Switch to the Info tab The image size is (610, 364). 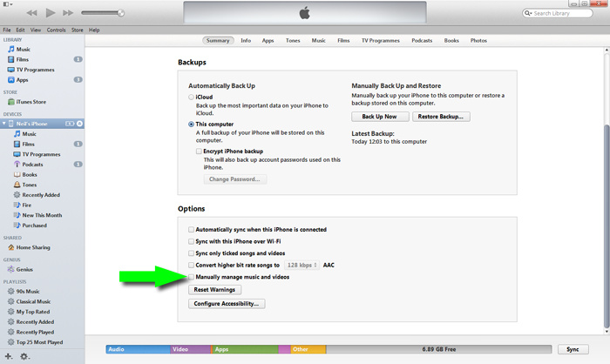(x=246, y=40)
